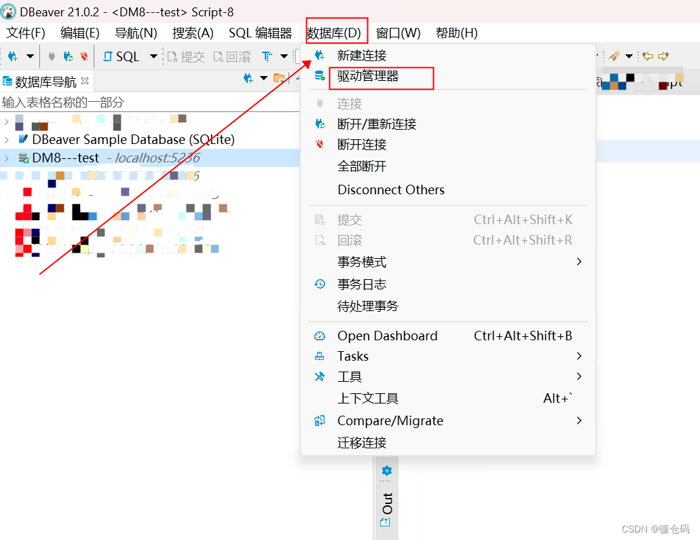This screenshot has width=700, height=540.
Task: Click history clock icon beside 事务日志
Action: (x=320, y=284)
